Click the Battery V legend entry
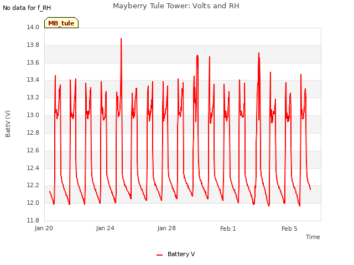 pos(176,254)
